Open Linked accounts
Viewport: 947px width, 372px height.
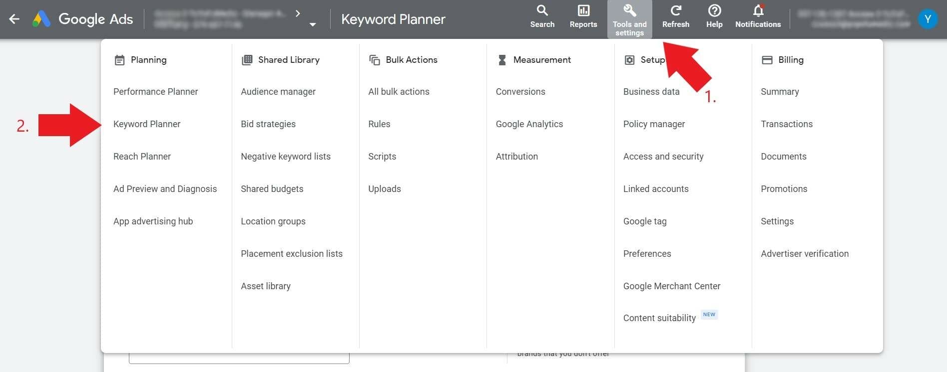click(x=656, y=189)
